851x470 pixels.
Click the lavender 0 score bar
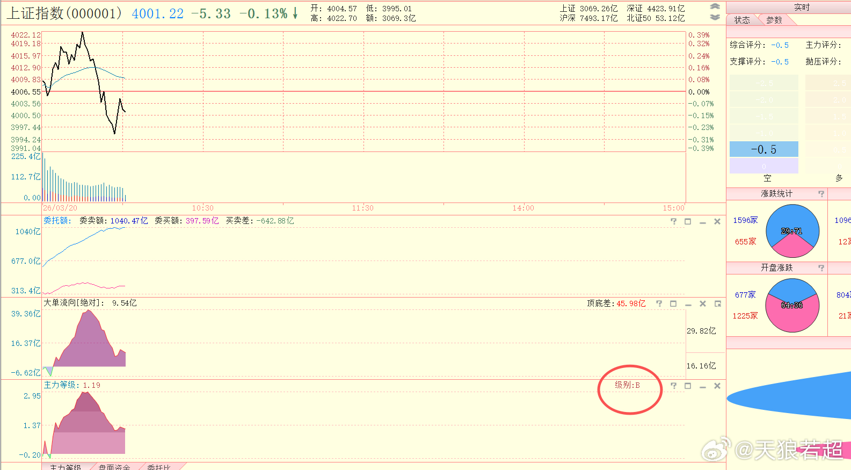coord(763,166)
